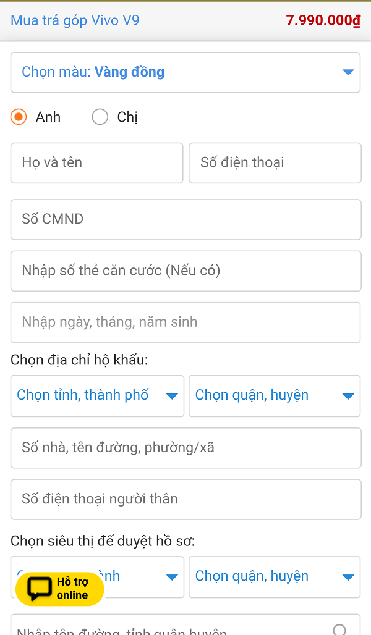371x635 pixels.
Task: Click the dropdown arrow on the color selector
Action: coord(347,72)
